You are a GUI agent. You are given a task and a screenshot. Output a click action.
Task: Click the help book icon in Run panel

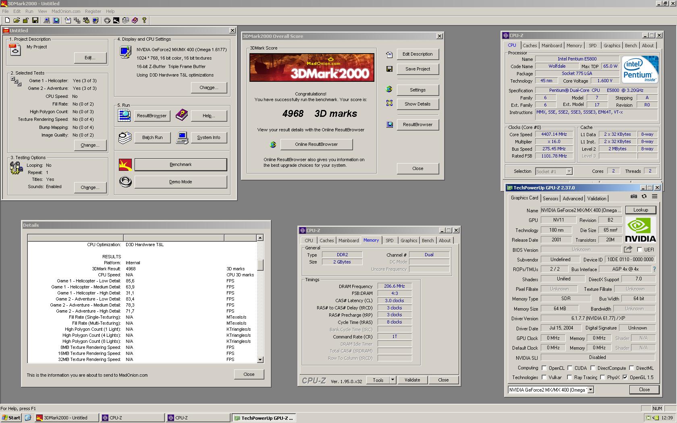(x=181, y=115)
